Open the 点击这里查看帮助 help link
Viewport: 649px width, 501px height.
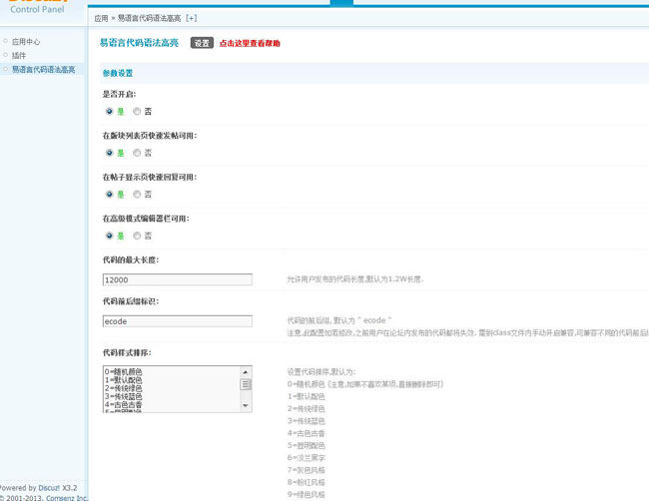tap(250, 44)
